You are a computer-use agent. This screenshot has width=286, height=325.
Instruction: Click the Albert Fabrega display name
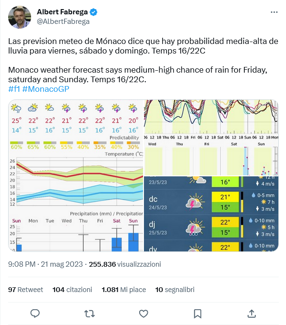(62, 12)
